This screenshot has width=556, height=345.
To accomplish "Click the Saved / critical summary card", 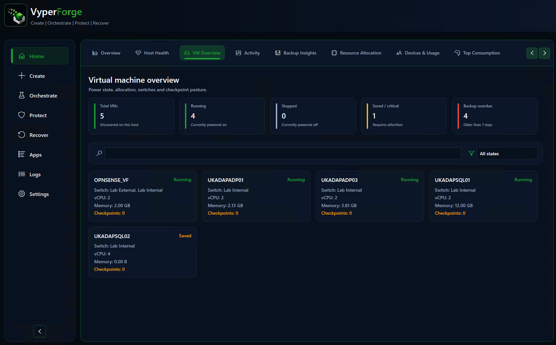I will click(x=404, y=116).
